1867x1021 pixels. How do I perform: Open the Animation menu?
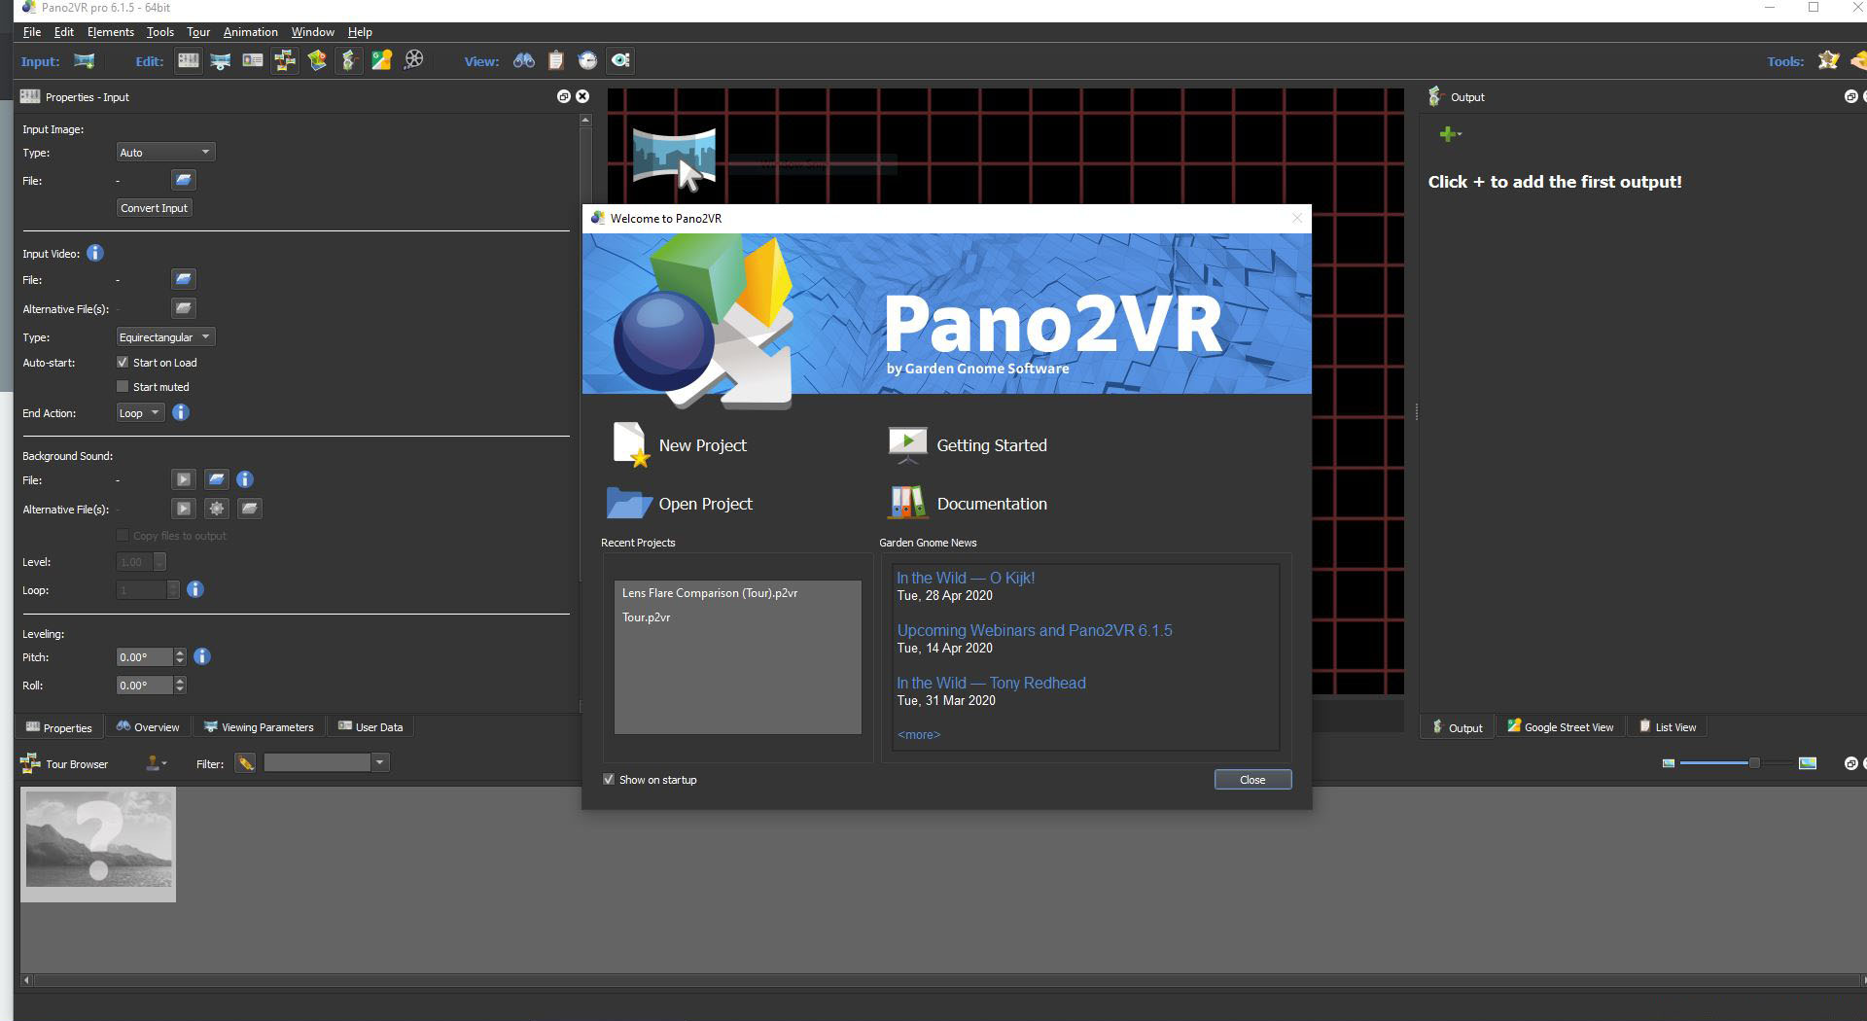pyautogui.click(x=250, y=31)
